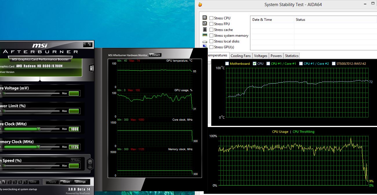377x195 pixels.
Task: Click the Power Limit slider track
Action: 32,111
